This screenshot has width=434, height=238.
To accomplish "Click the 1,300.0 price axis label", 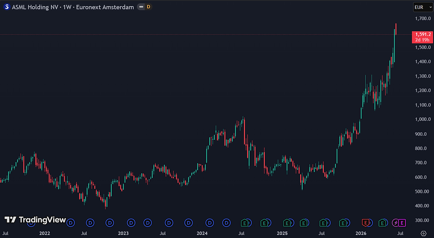I will click(422, 76).
